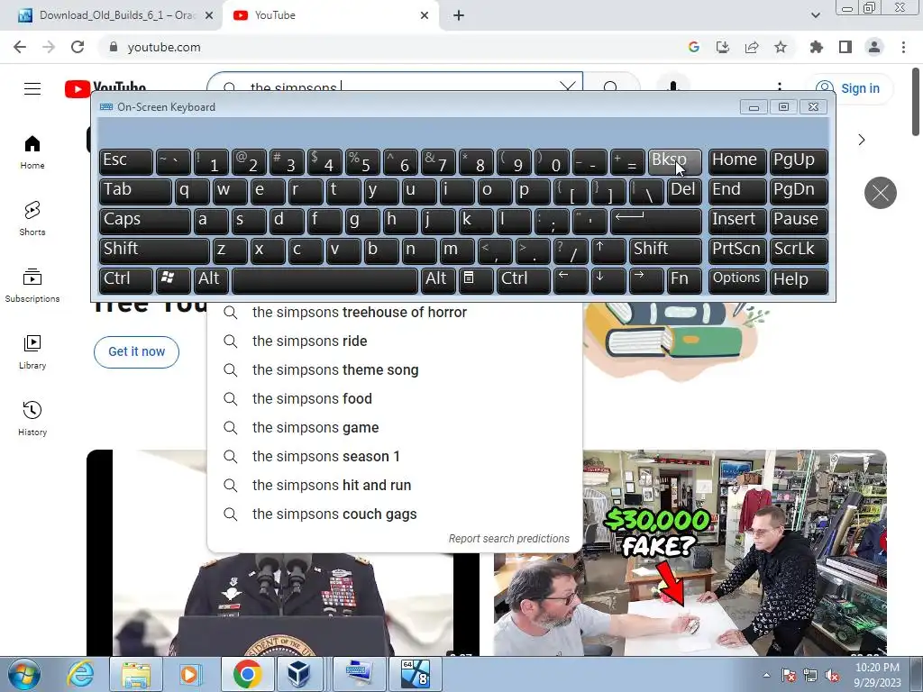
Task: Open the Chrome extensions puzzle icon
Action: [x=816, y=47]
